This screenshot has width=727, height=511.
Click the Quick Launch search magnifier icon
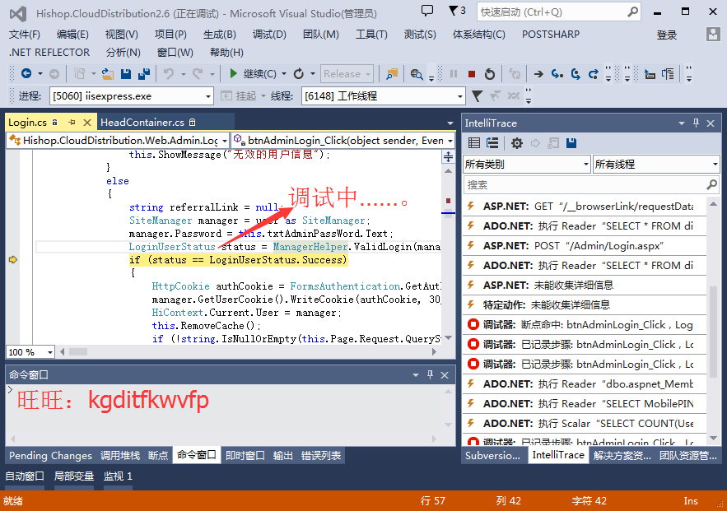(632, 12)
